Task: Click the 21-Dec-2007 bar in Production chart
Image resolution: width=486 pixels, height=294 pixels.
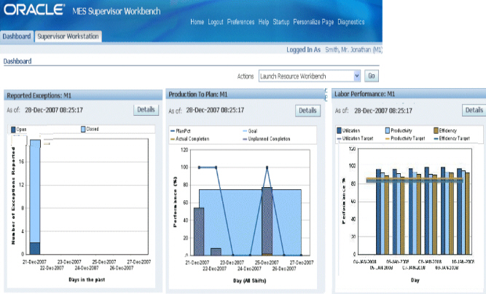Action: coord(199,231)
